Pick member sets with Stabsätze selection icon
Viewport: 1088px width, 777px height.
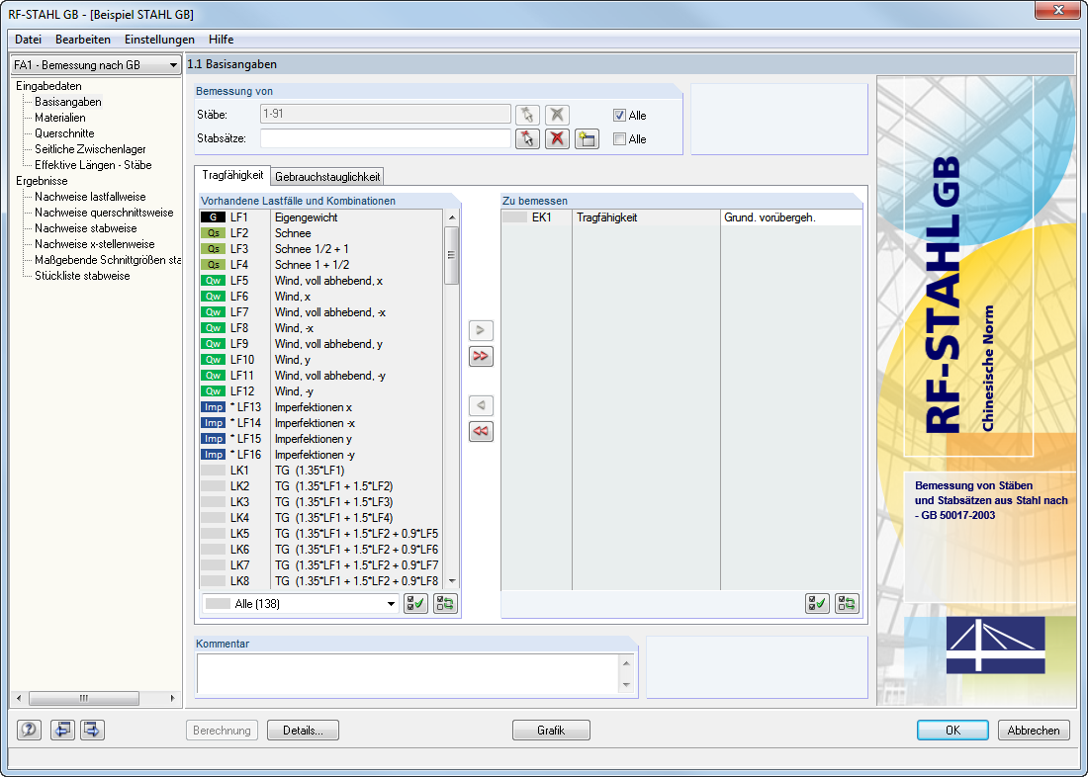[527, 138]
